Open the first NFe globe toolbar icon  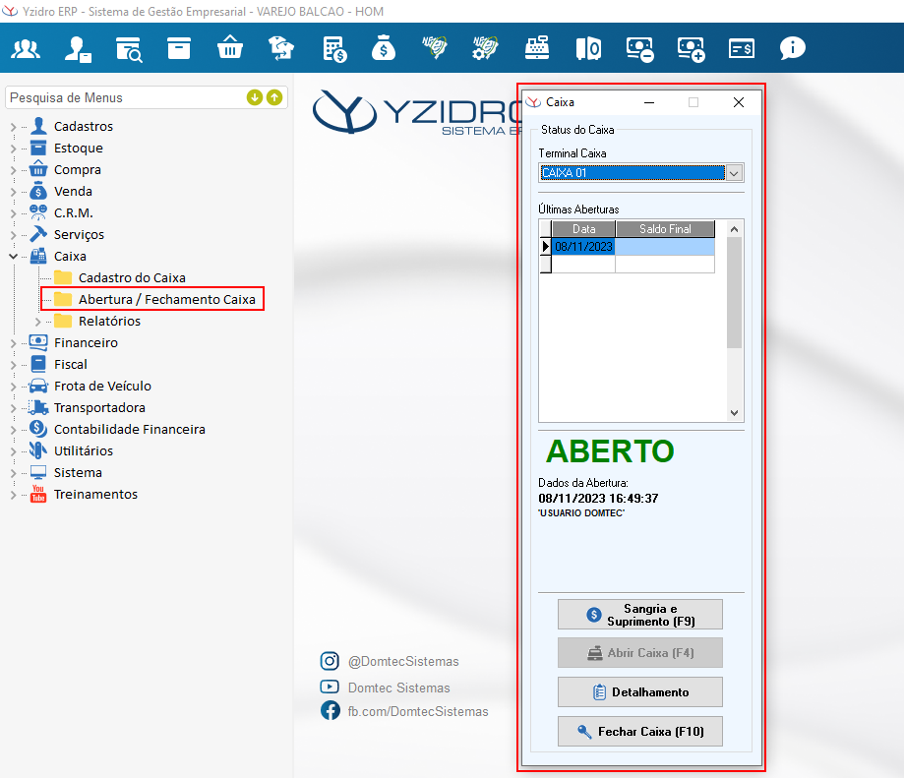(x=434, y=47)
